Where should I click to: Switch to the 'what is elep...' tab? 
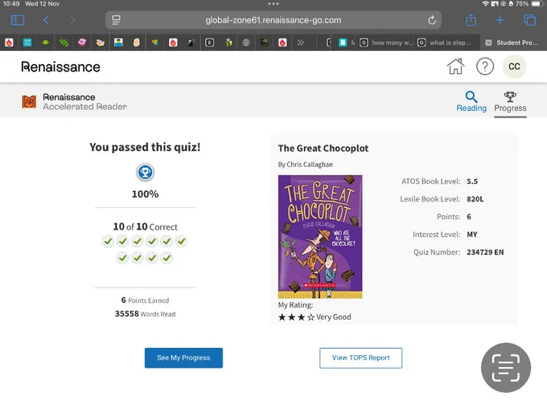444,43
